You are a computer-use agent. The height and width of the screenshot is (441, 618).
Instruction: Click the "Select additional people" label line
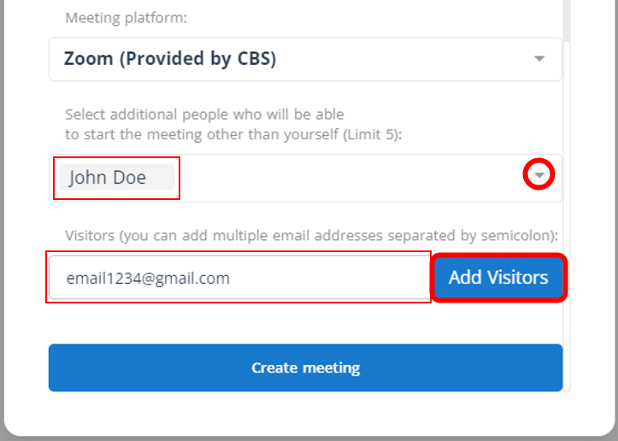click(204, 114)
